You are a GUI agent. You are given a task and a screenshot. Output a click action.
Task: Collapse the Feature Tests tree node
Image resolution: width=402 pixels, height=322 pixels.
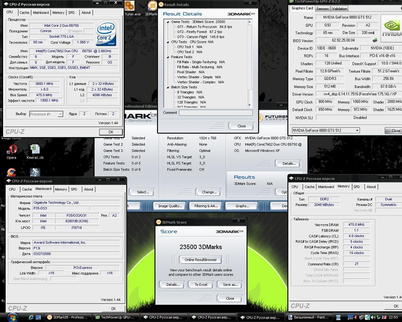coord(168,57)
